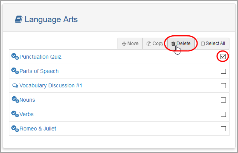Tick the Nouns checkbox

click(223, 100)
